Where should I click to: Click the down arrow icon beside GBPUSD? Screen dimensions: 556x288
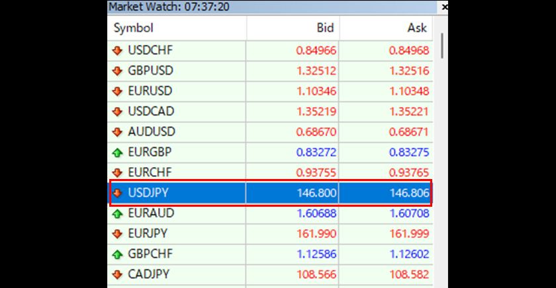point(118,71)
